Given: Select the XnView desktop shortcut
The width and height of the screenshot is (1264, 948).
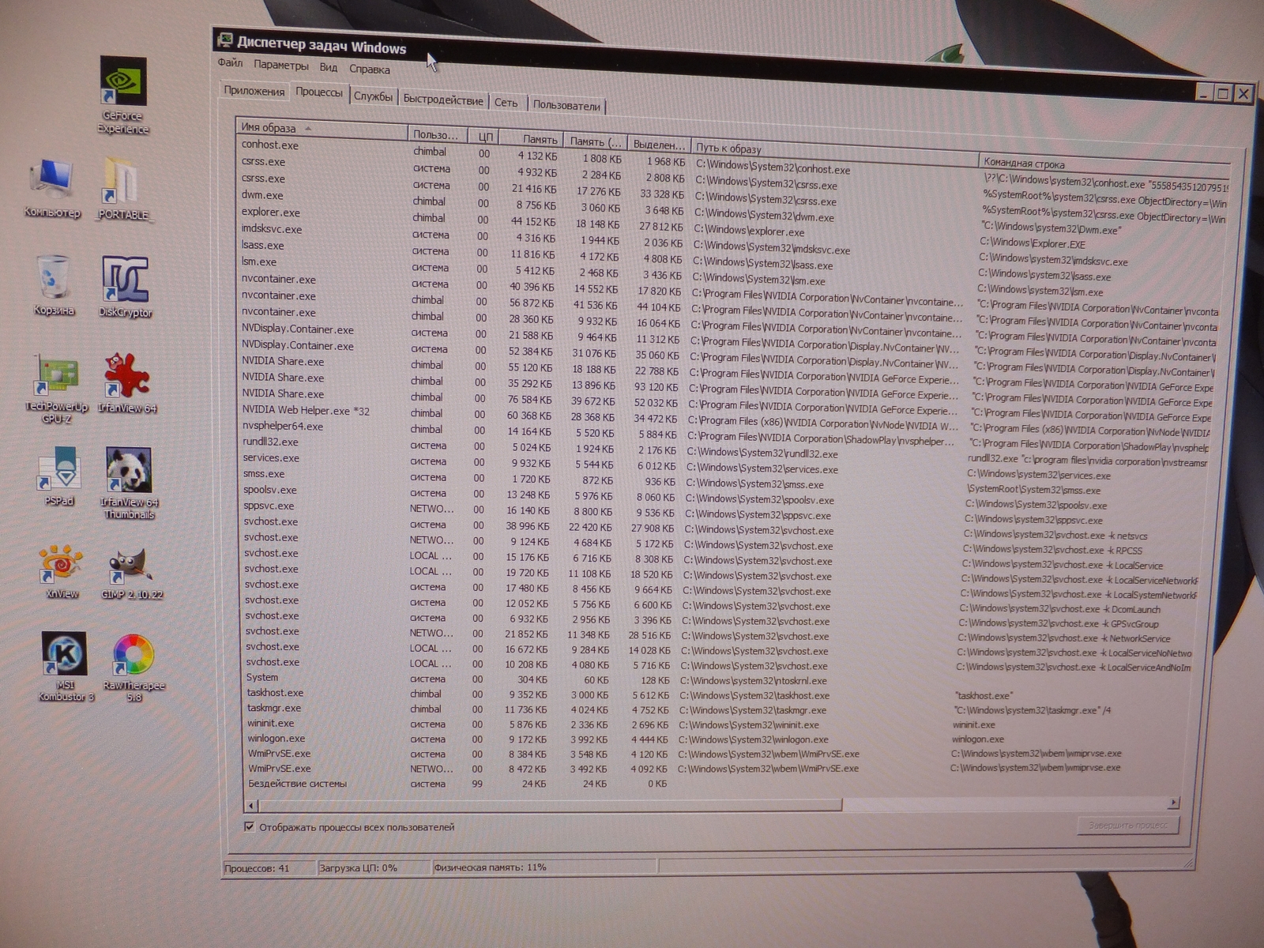Looking at the screenshot, I should (x=61, y=572).
